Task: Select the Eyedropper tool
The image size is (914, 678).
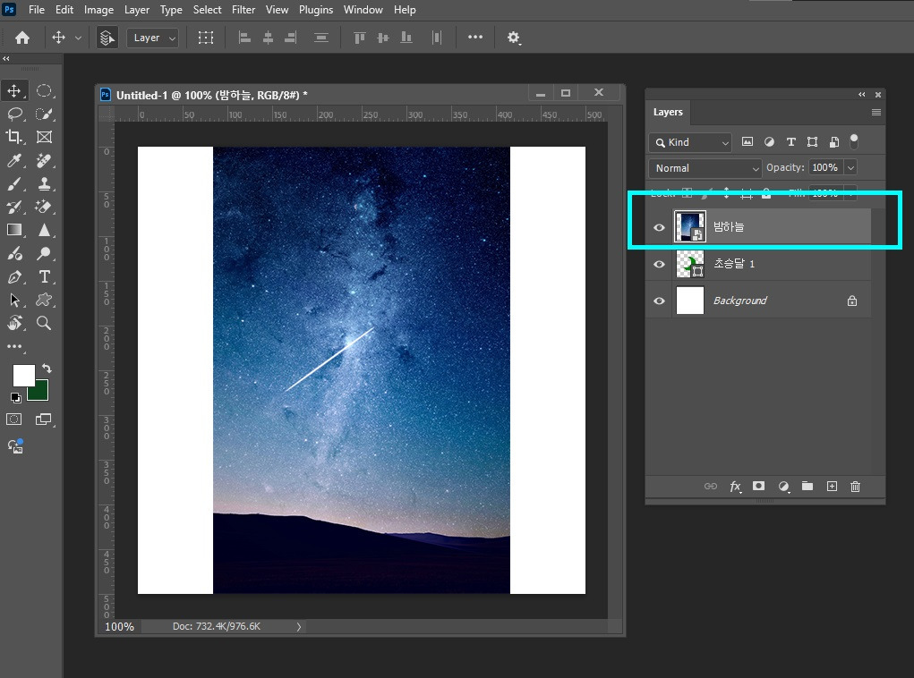Action: point(14,160)
